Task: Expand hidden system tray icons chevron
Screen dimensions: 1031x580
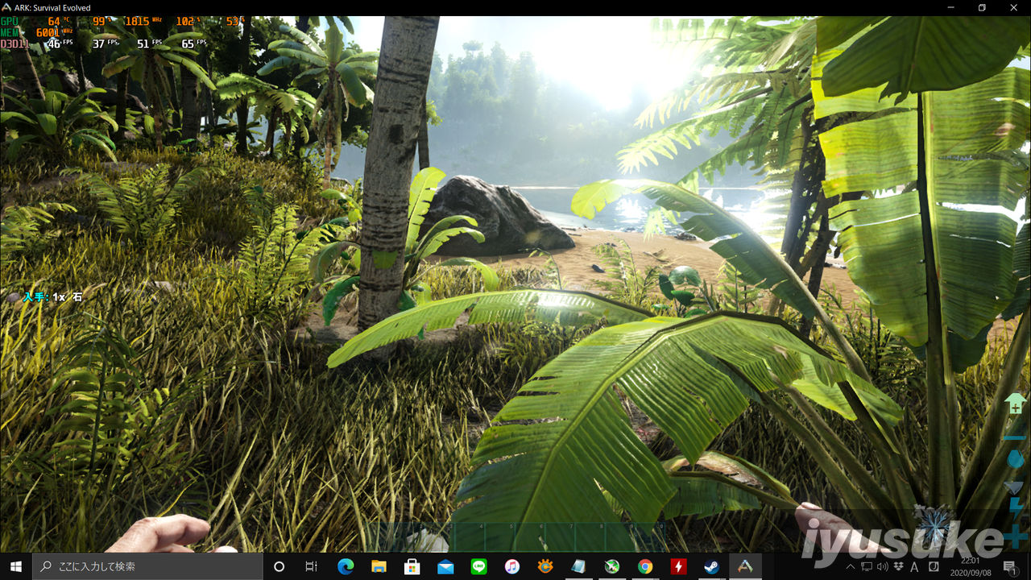Action: [x=851, y=566]
